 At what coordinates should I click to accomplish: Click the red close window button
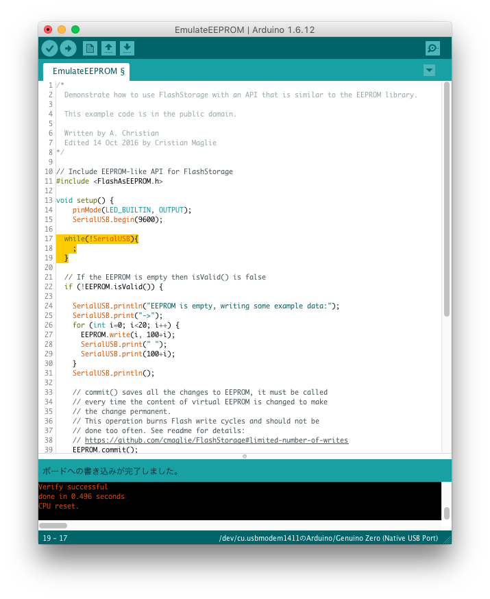[x=48, y=29]
